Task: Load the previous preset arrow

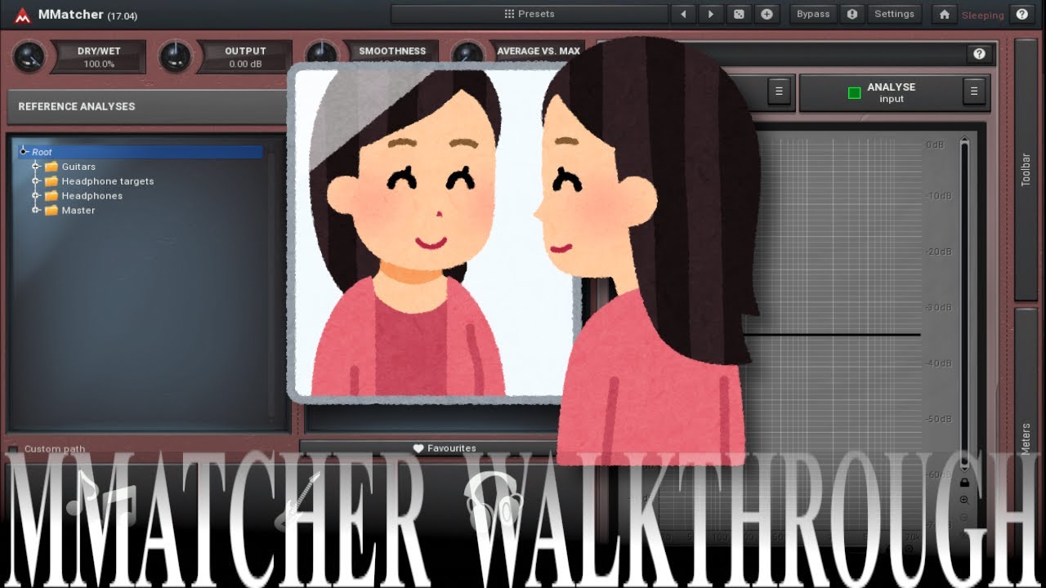Action: tap(683, 14)
